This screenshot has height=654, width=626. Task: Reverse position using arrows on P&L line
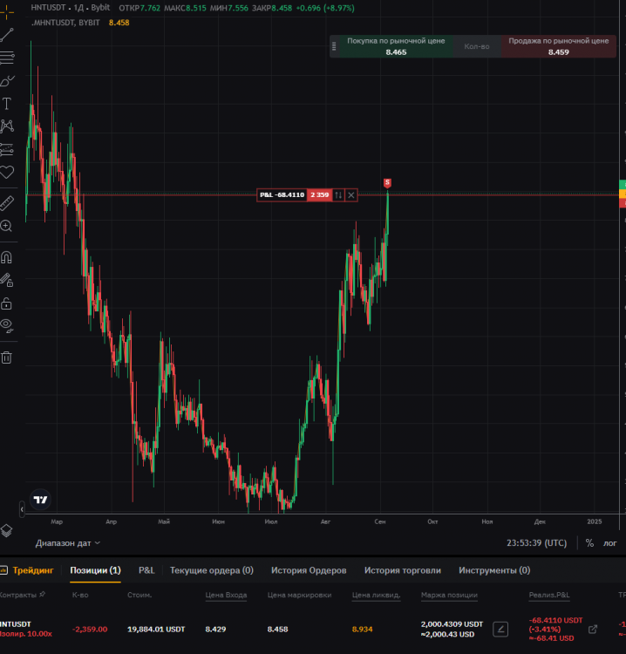pos(340,195)
